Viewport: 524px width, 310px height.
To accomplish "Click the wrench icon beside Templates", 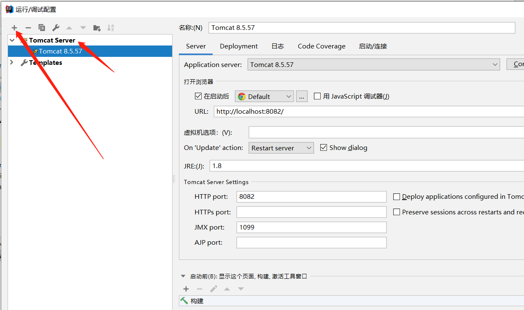I will coord(24,63).
